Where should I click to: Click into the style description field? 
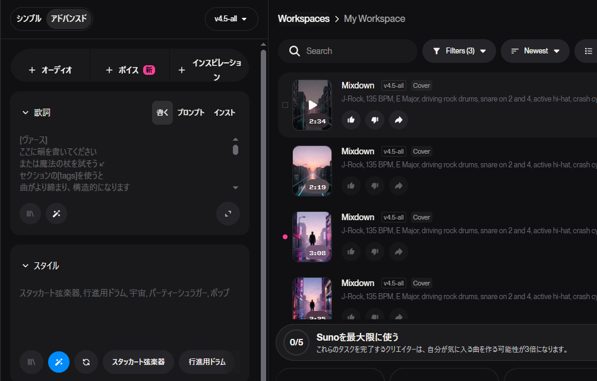click(x=129, y=314)
